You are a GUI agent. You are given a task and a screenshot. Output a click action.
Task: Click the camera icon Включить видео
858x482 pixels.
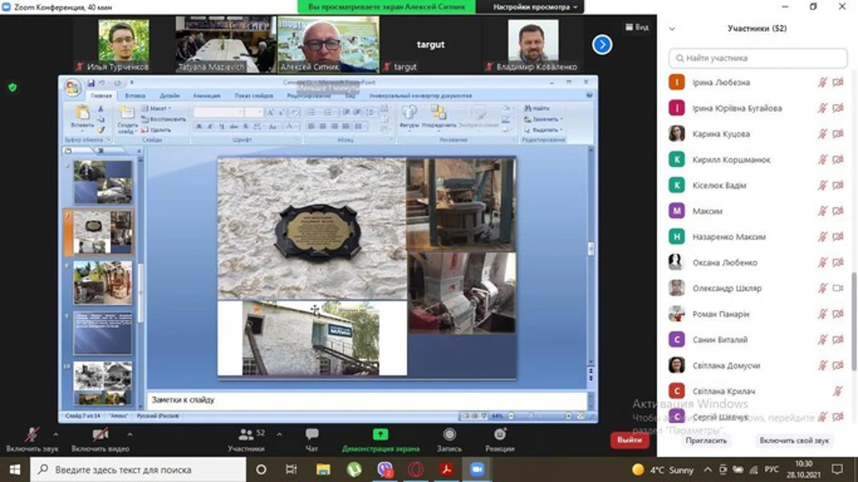(x=100, y=434)
